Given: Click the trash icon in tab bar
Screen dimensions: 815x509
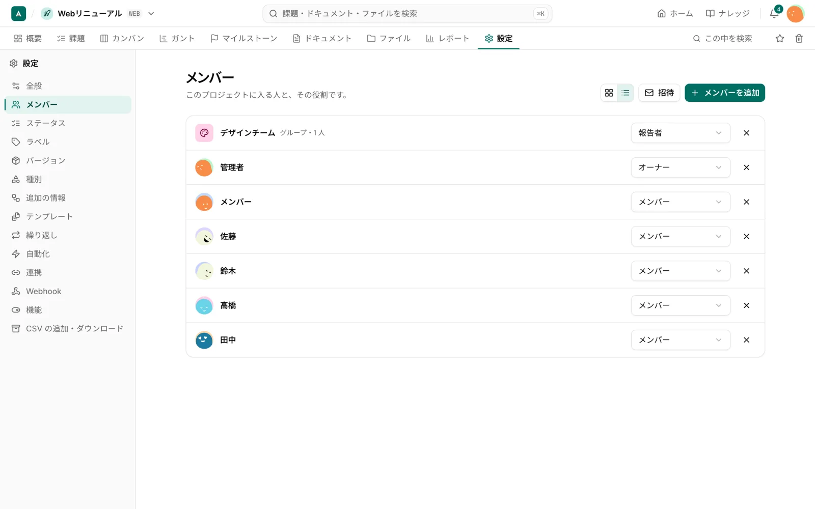Looking at the screenshot, I should (x=799, y=38).
